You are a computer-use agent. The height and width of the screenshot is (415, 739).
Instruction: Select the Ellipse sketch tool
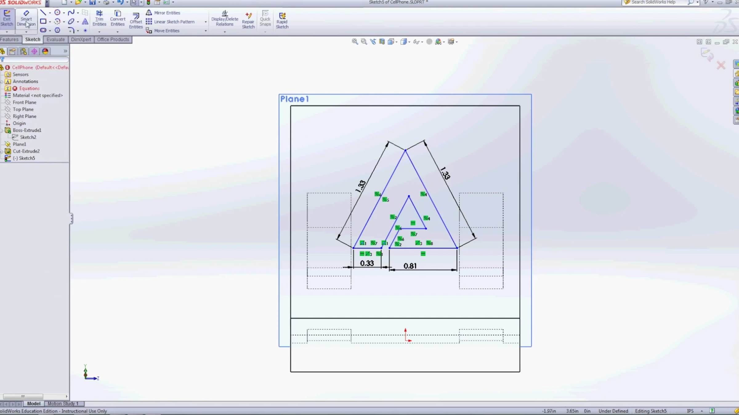click(71, 22)
